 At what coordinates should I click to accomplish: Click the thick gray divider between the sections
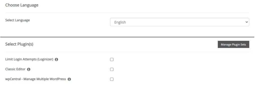click(127, 37)
